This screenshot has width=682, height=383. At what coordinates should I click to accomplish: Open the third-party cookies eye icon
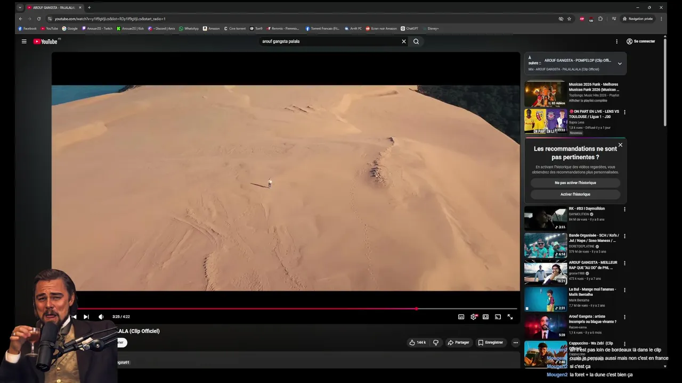[561, 19]
